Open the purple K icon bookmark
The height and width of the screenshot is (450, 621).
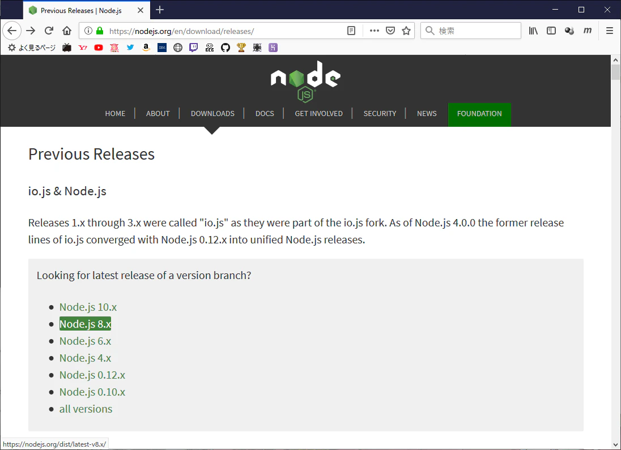273,48
